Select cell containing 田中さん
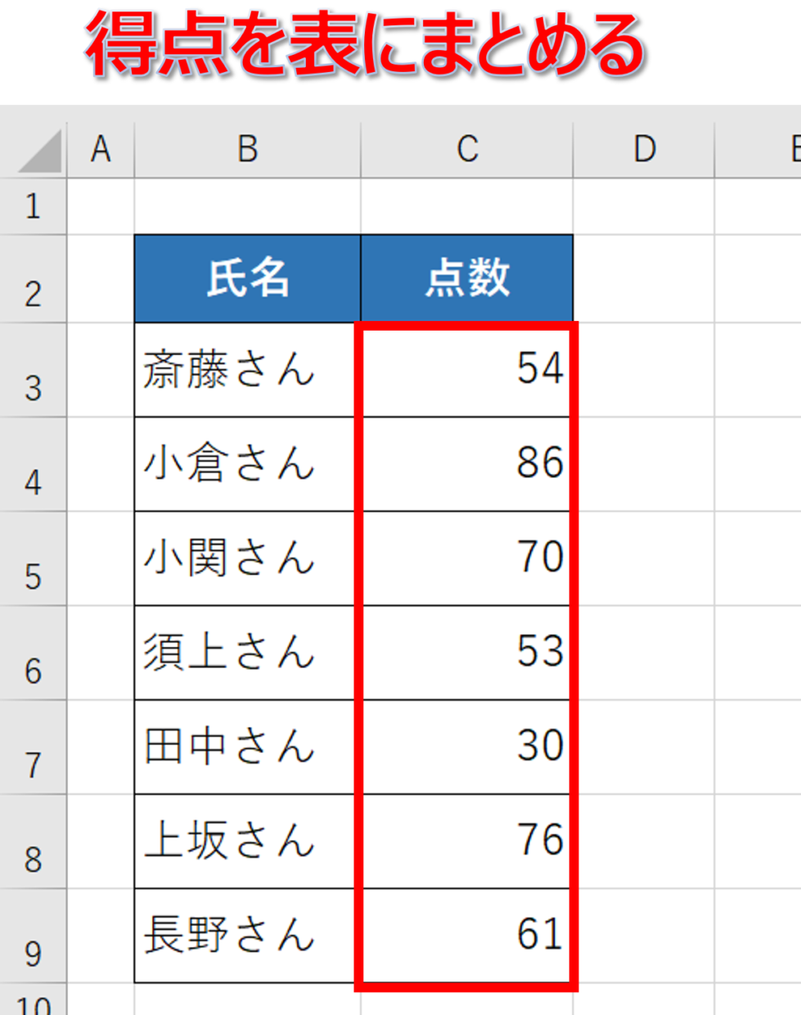Screen dimensions: 801x1015 247,747
